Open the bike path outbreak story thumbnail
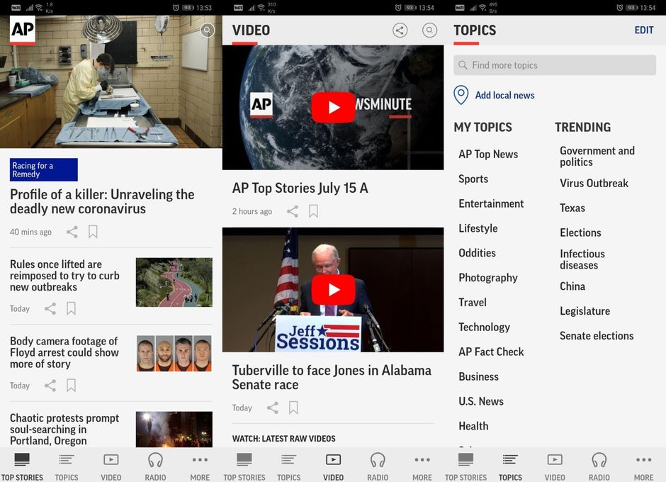 [174, 282]
